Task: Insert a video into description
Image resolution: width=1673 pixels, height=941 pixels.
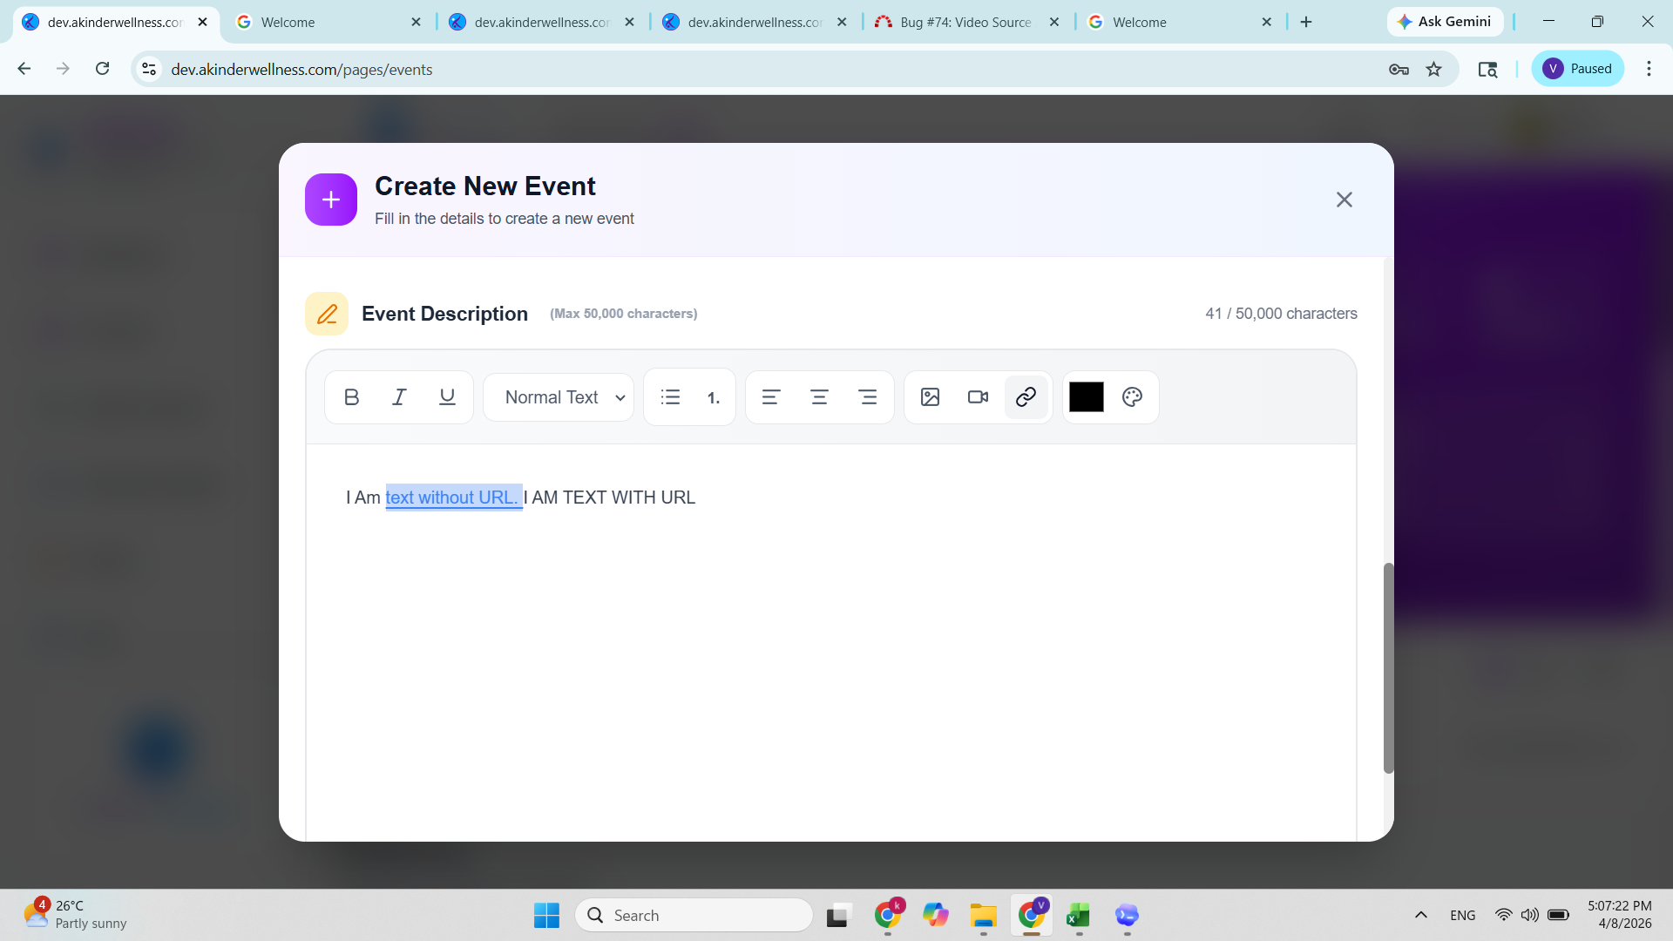Action: click(978, 397)
